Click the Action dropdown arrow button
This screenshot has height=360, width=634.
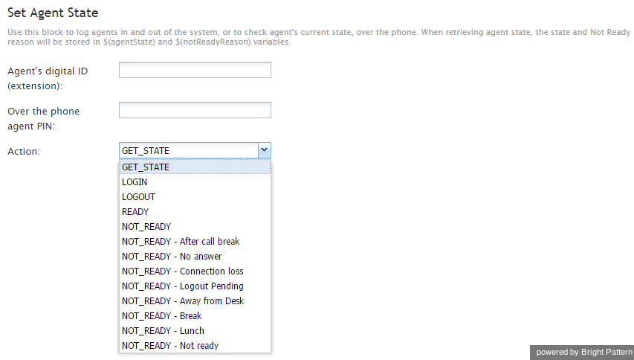pyautogui.click(x=264, y=150)
